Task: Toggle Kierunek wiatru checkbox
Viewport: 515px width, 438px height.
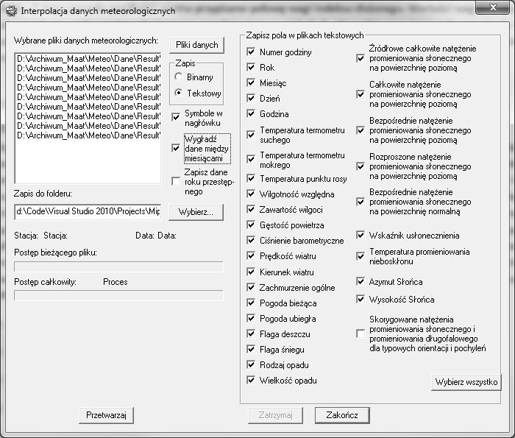Action: (x=251, y=272)
